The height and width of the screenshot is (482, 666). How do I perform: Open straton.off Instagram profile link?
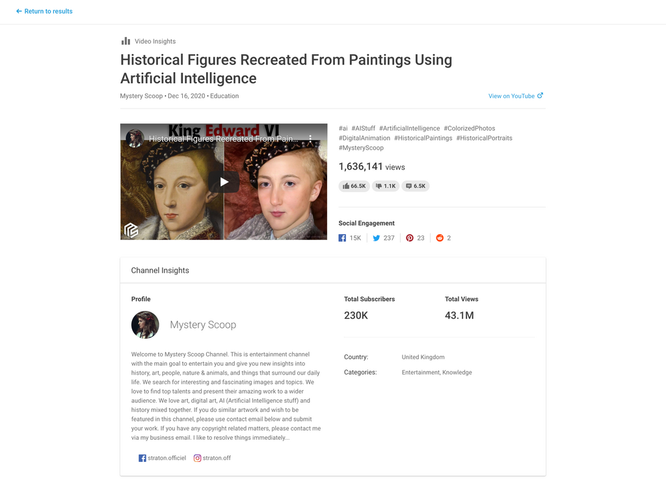(212, 458)
